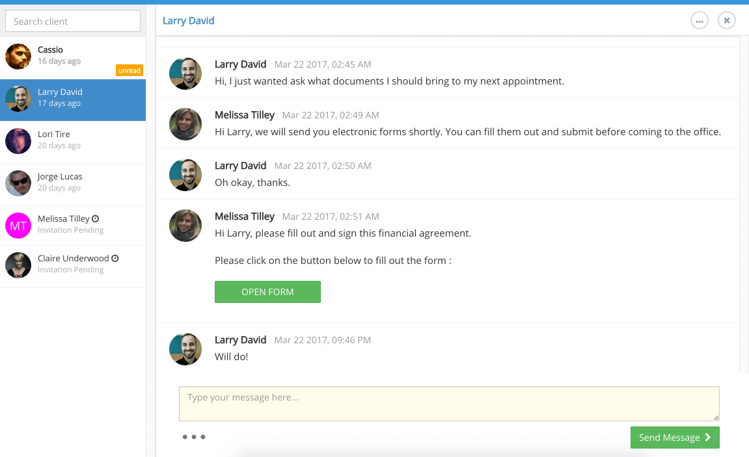This screenshot has width=749, height=457.
Task: Click the clock icon next to Melissa Tilley
Action: (96, 219)
